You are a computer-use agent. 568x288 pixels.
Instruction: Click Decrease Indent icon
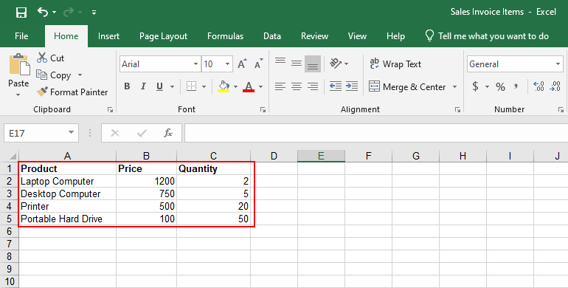pyautogui.click(x=336, y=86)
